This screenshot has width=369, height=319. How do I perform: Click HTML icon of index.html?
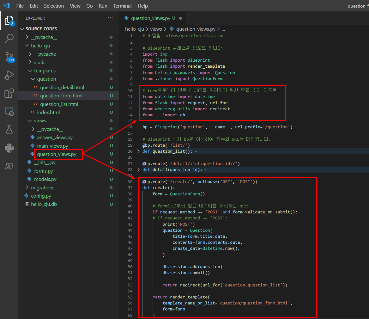click(33, 112)
